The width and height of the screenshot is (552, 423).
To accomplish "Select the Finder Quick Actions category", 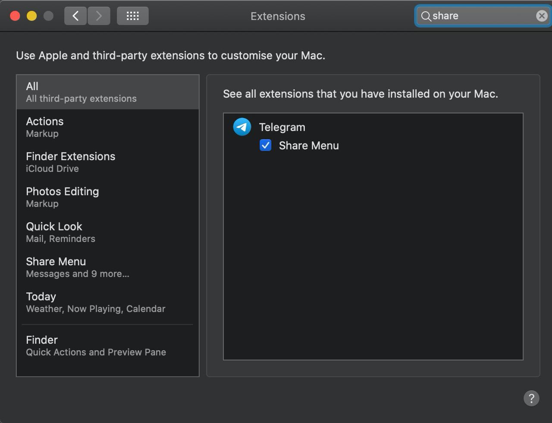I will pos(108,345).
